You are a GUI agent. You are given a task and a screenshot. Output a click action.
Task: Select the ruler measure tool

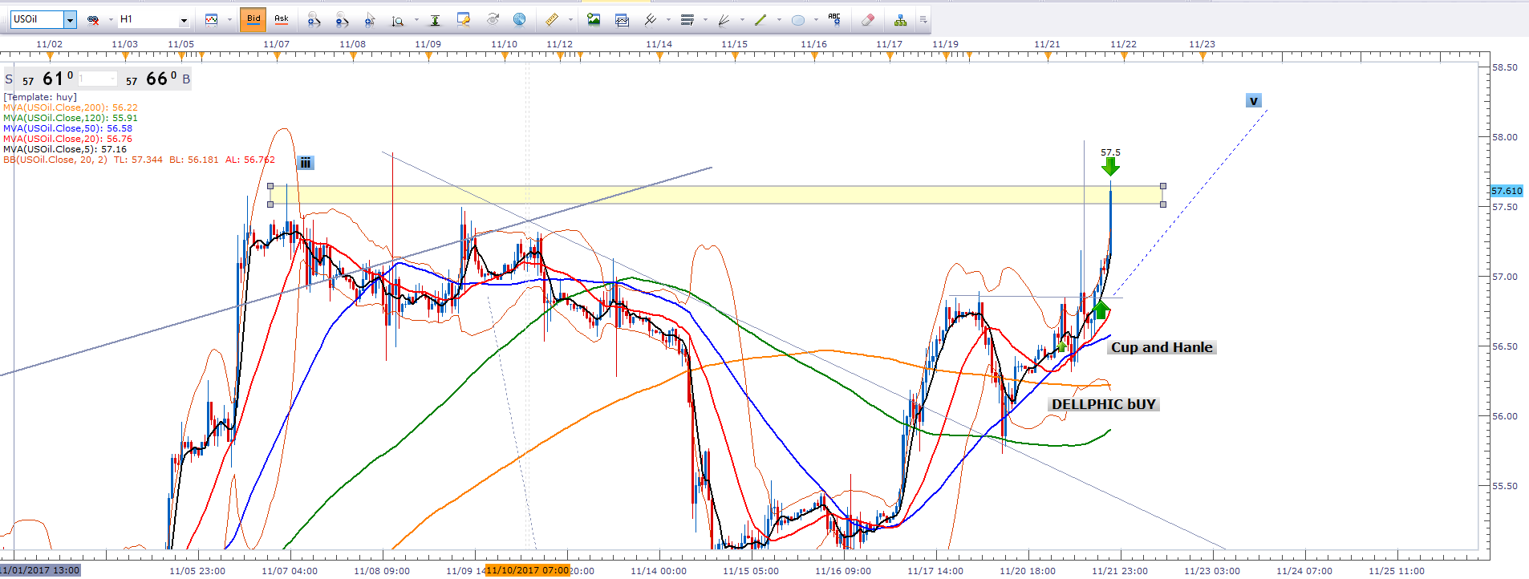[x=551, y=20]
